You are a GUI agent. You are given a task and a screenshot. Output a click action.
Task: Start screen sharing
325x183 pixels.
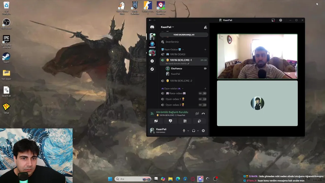[x=170, y=121]
